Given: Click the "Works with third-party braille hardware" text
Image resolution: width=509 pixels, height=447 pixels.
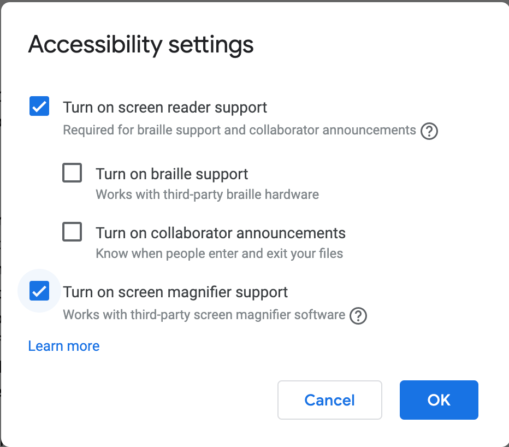Looking at the screenshot, I should click(x=207, y=195).
